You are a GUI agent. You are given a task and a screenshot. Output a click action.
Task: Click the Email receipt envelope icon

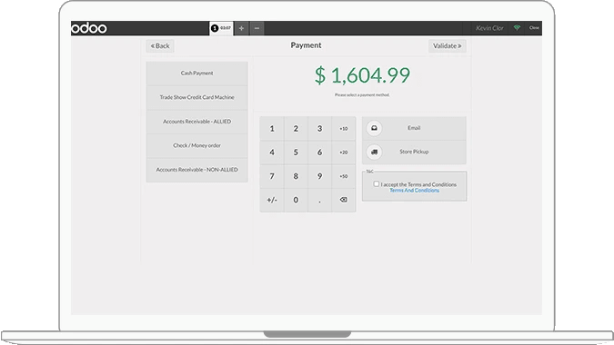[x=375, y=128]
